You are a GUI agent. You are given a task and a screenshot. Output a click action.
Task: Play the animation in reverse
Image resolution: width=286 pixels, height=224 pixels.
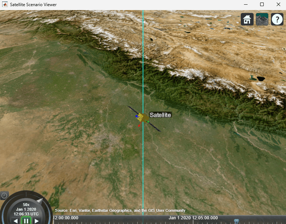click(x=16, y=221)
